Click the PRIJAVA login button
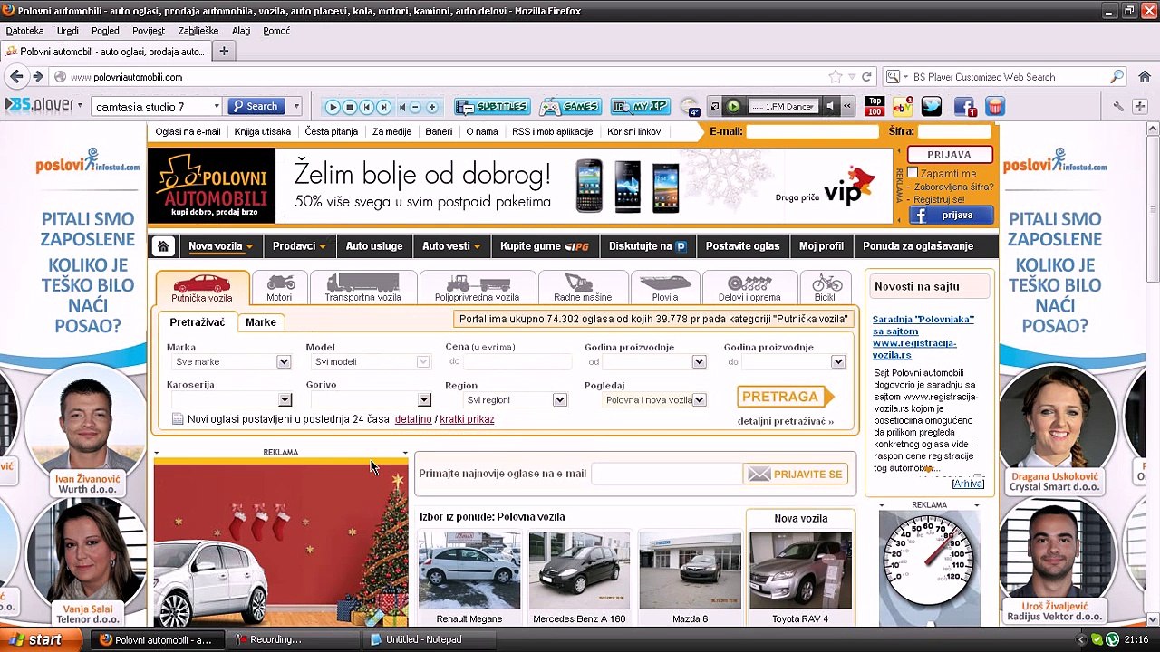 coord(950,155)
